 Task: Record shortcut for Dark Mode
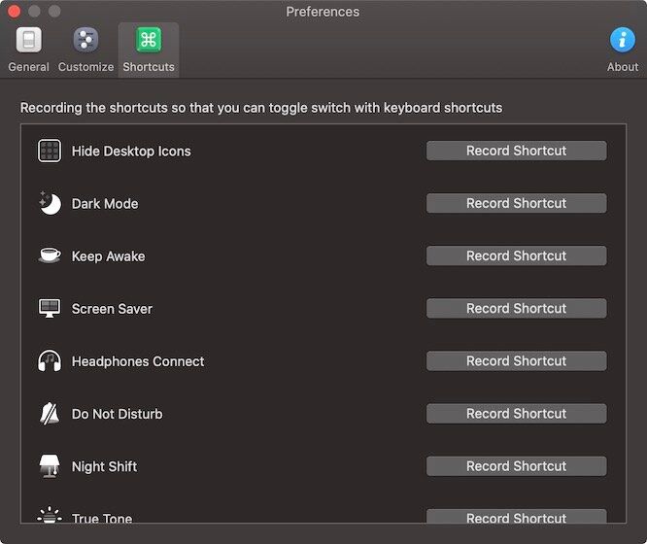click(x=516, y=203)
